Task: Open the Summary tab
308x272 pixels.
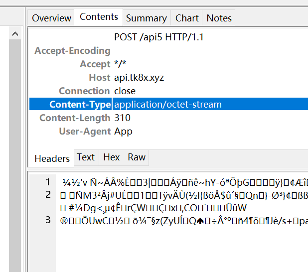Action: 146,18
